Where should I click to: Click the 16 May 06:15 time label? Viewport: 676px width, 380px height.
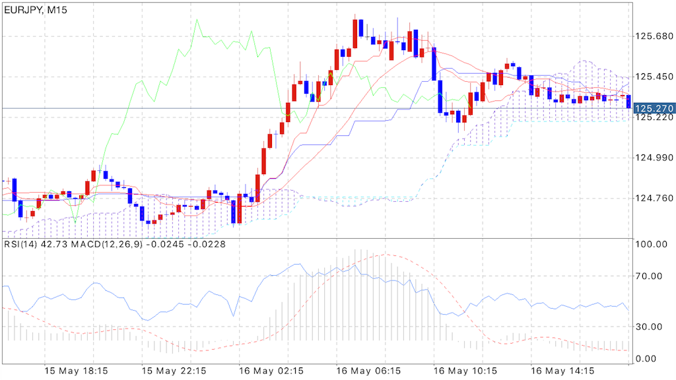pos(368,371)
